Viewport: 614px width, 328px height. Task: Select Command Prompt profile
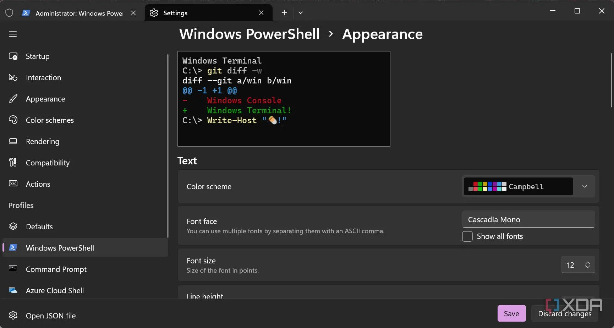pyautogui.click(x=56, y=269)
